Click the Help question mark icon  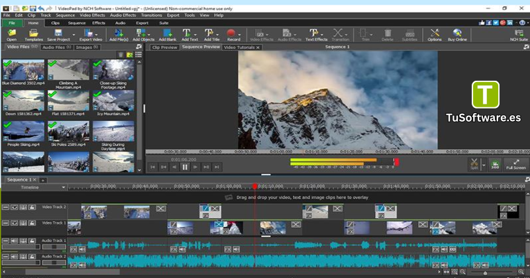coord(522,23)
